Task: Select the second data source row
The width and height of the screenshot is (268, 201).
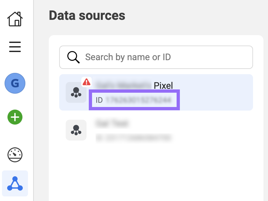Action: (156, 129)
